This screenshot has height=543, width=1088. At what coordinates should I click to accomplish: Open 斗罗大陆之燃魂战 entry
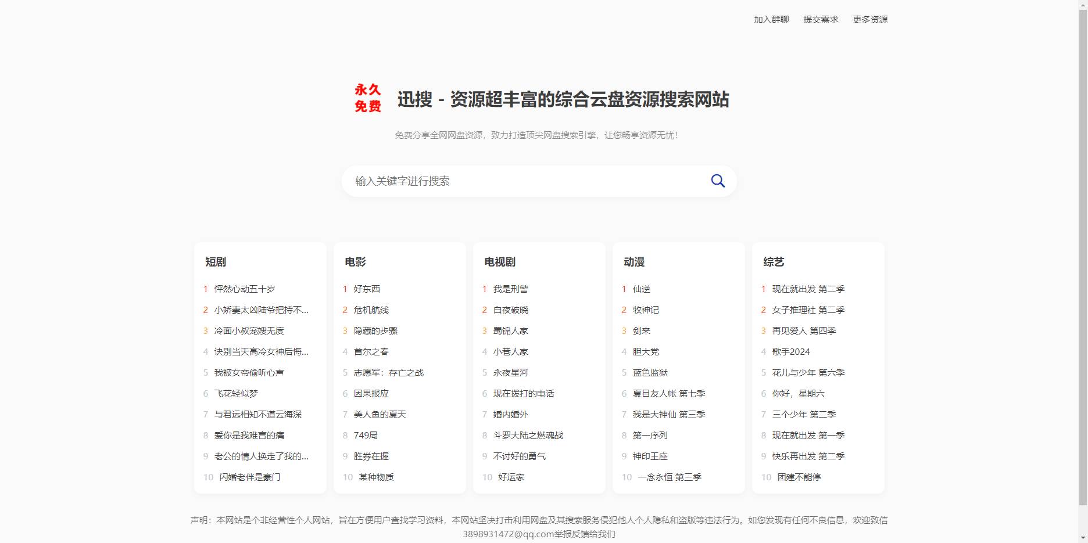(x=528, y=435)
